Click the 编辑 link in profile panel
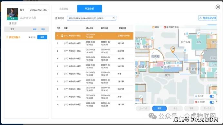This screenshot has height=125, width=223. click(35, 29)
